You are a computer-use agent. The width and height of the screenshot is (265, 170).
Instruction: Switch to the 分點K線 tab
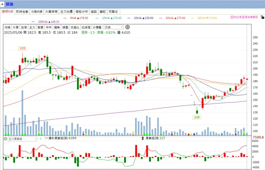click(x=37, y=12)
